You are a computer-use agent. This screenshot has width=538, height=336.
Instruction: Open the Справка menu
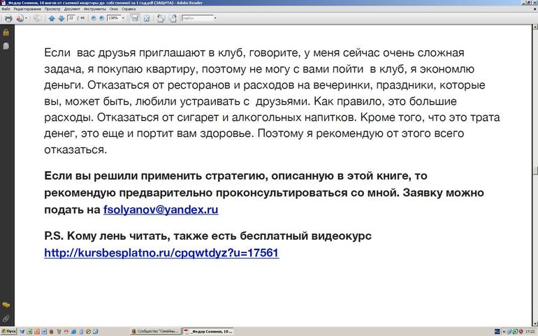[x=129, y=9]
